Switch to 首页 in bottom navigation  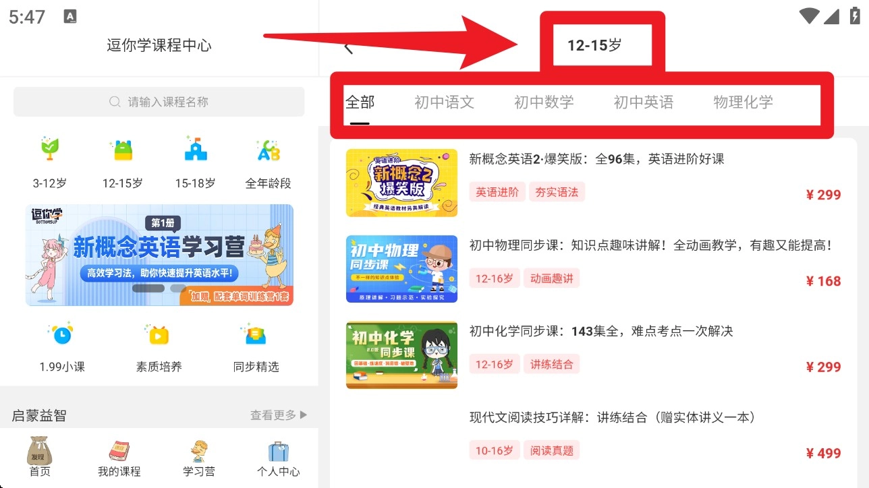pos(40,457)
